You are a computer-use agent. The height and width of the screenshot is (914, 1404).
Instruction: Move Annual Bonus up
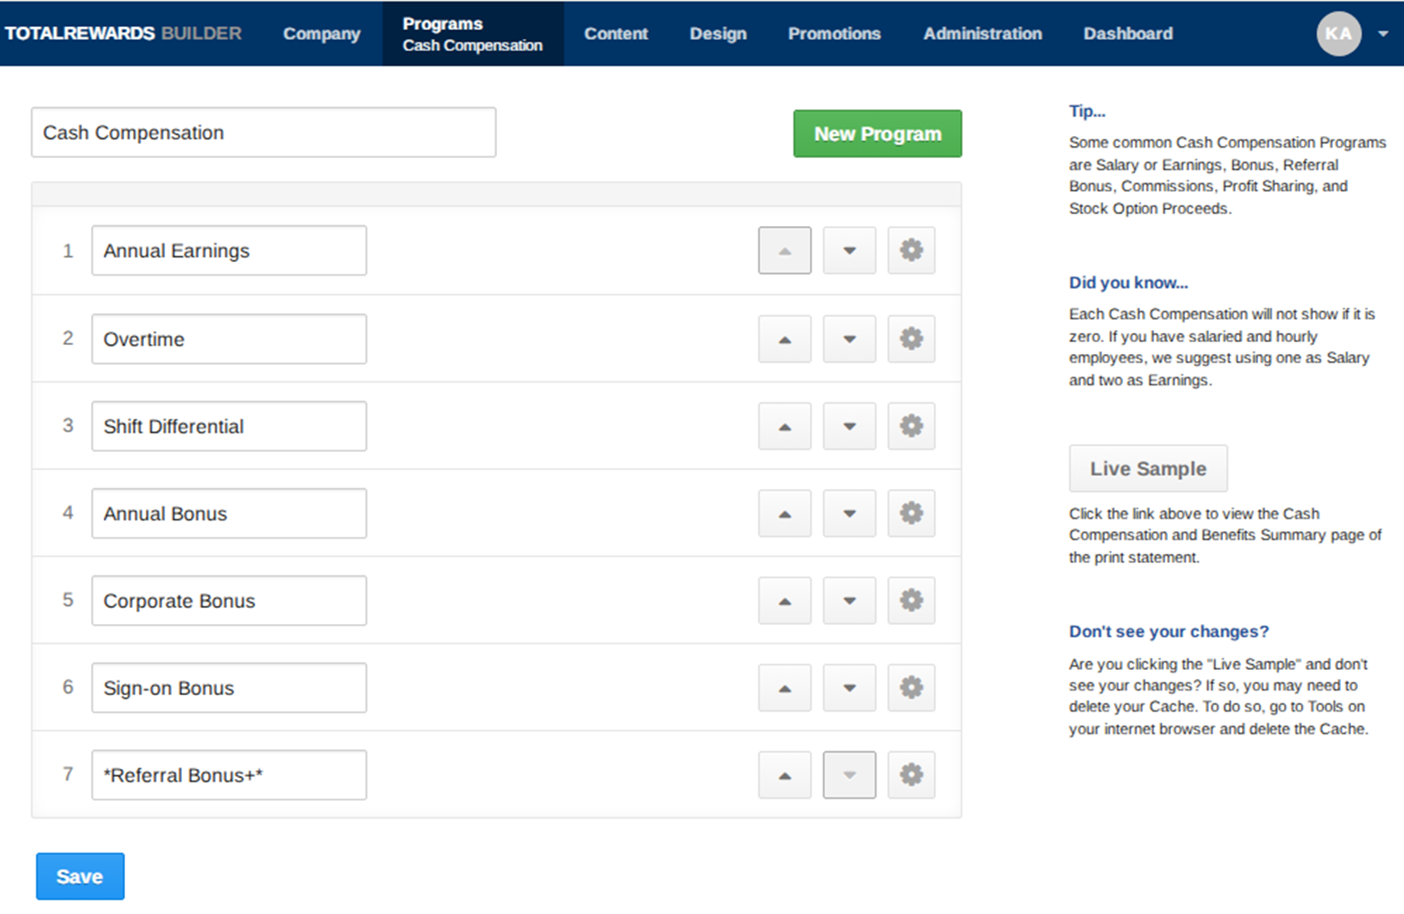pos(784,513)
